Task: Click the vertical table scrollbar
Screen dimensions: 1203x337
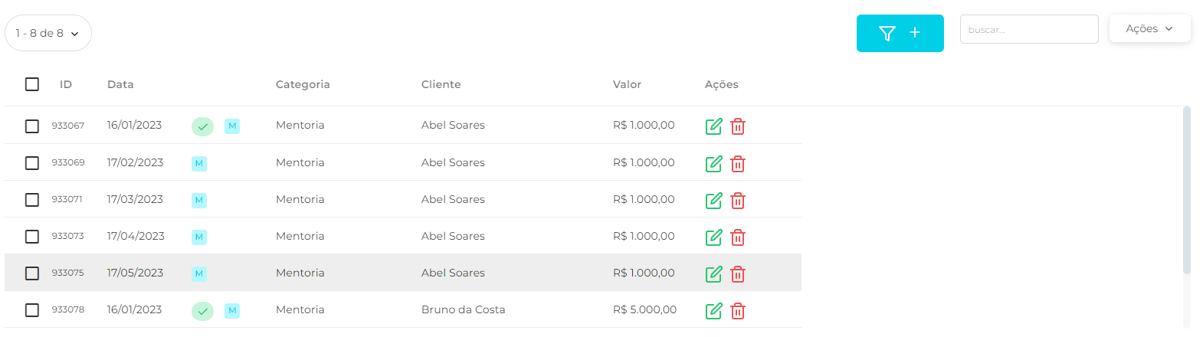Action: tap(1187, 191)
